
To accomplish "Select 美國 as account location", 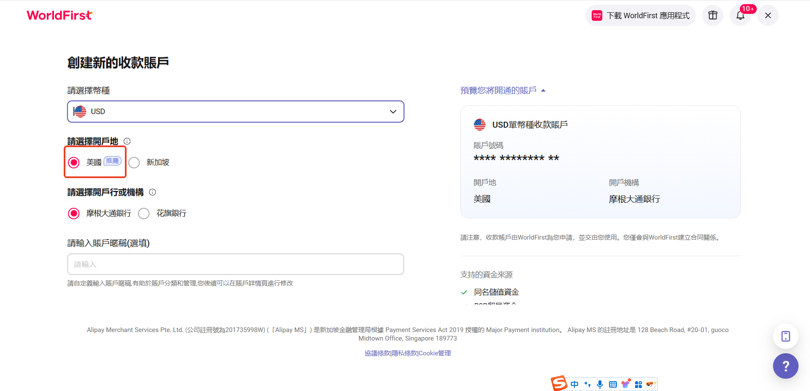I will pos(74,162).
